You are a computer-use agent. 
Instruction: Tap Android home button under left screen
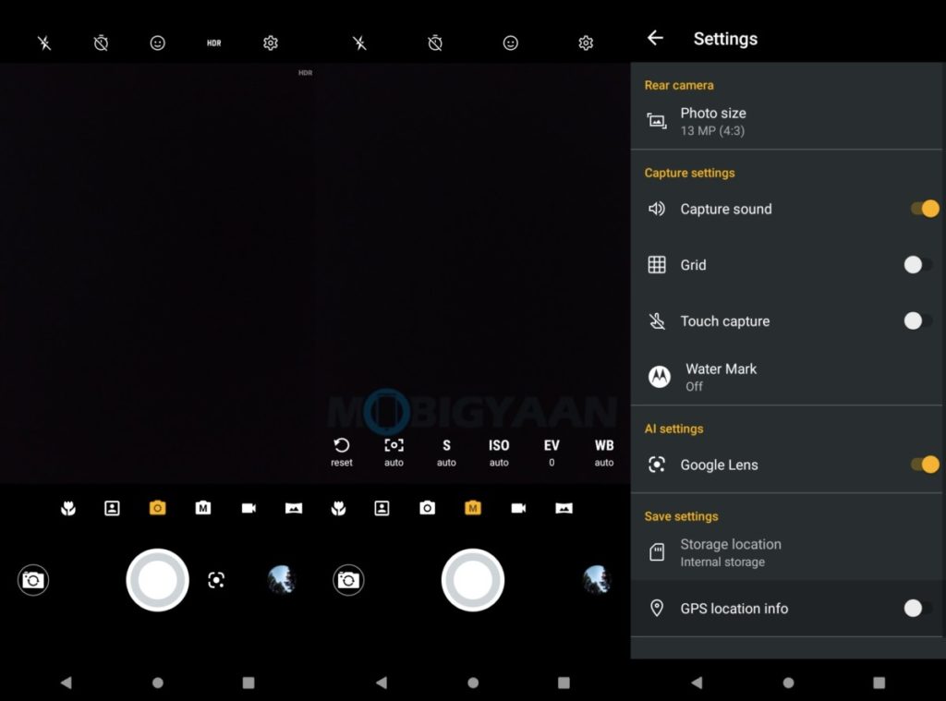click(x=157, y=683)
